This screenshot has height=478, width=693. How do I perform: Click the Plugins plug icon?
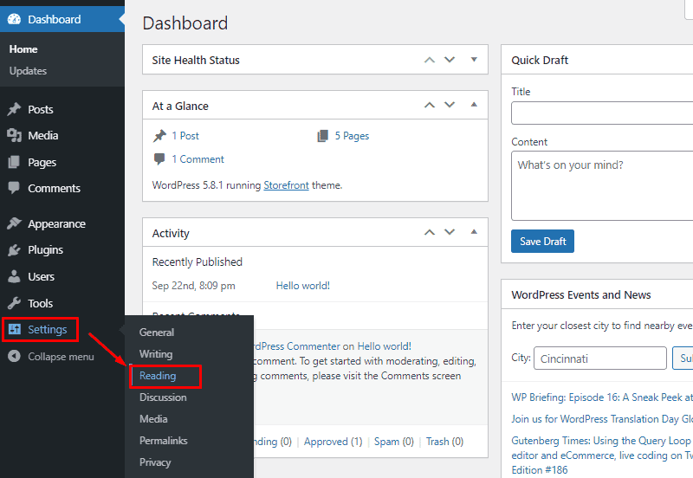pos(14,249)
